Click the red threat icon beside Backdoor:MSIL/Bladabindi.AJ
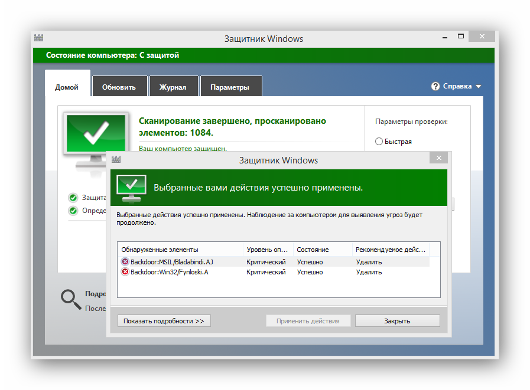 [125, 262]
